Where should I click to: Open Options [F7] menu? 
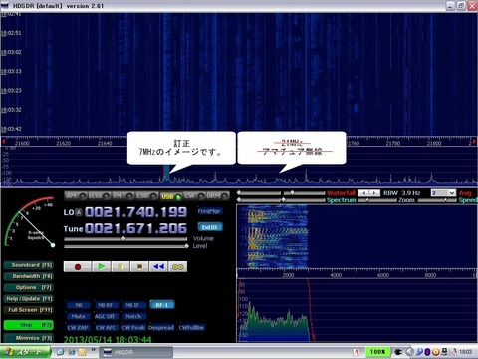click(29, 288)
